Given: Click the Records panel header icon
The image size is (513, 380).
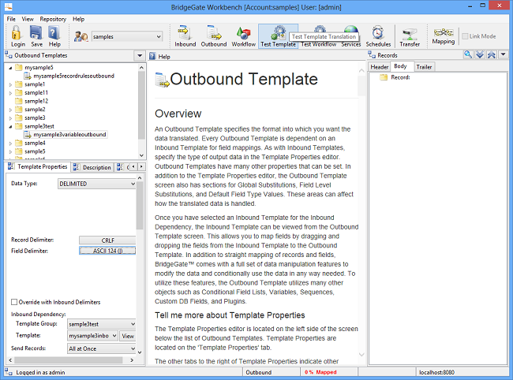Looking at the screenshot, I should [x=372, y=55].
